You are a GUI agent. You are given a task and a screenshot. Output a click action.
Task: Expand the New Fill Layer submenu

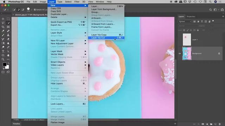pos(68,41)
